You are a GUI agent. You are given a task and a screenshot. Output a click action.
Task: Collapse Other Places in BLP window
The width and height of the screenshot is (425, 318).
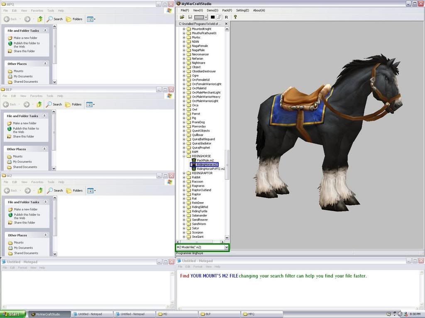coord(44,149)
